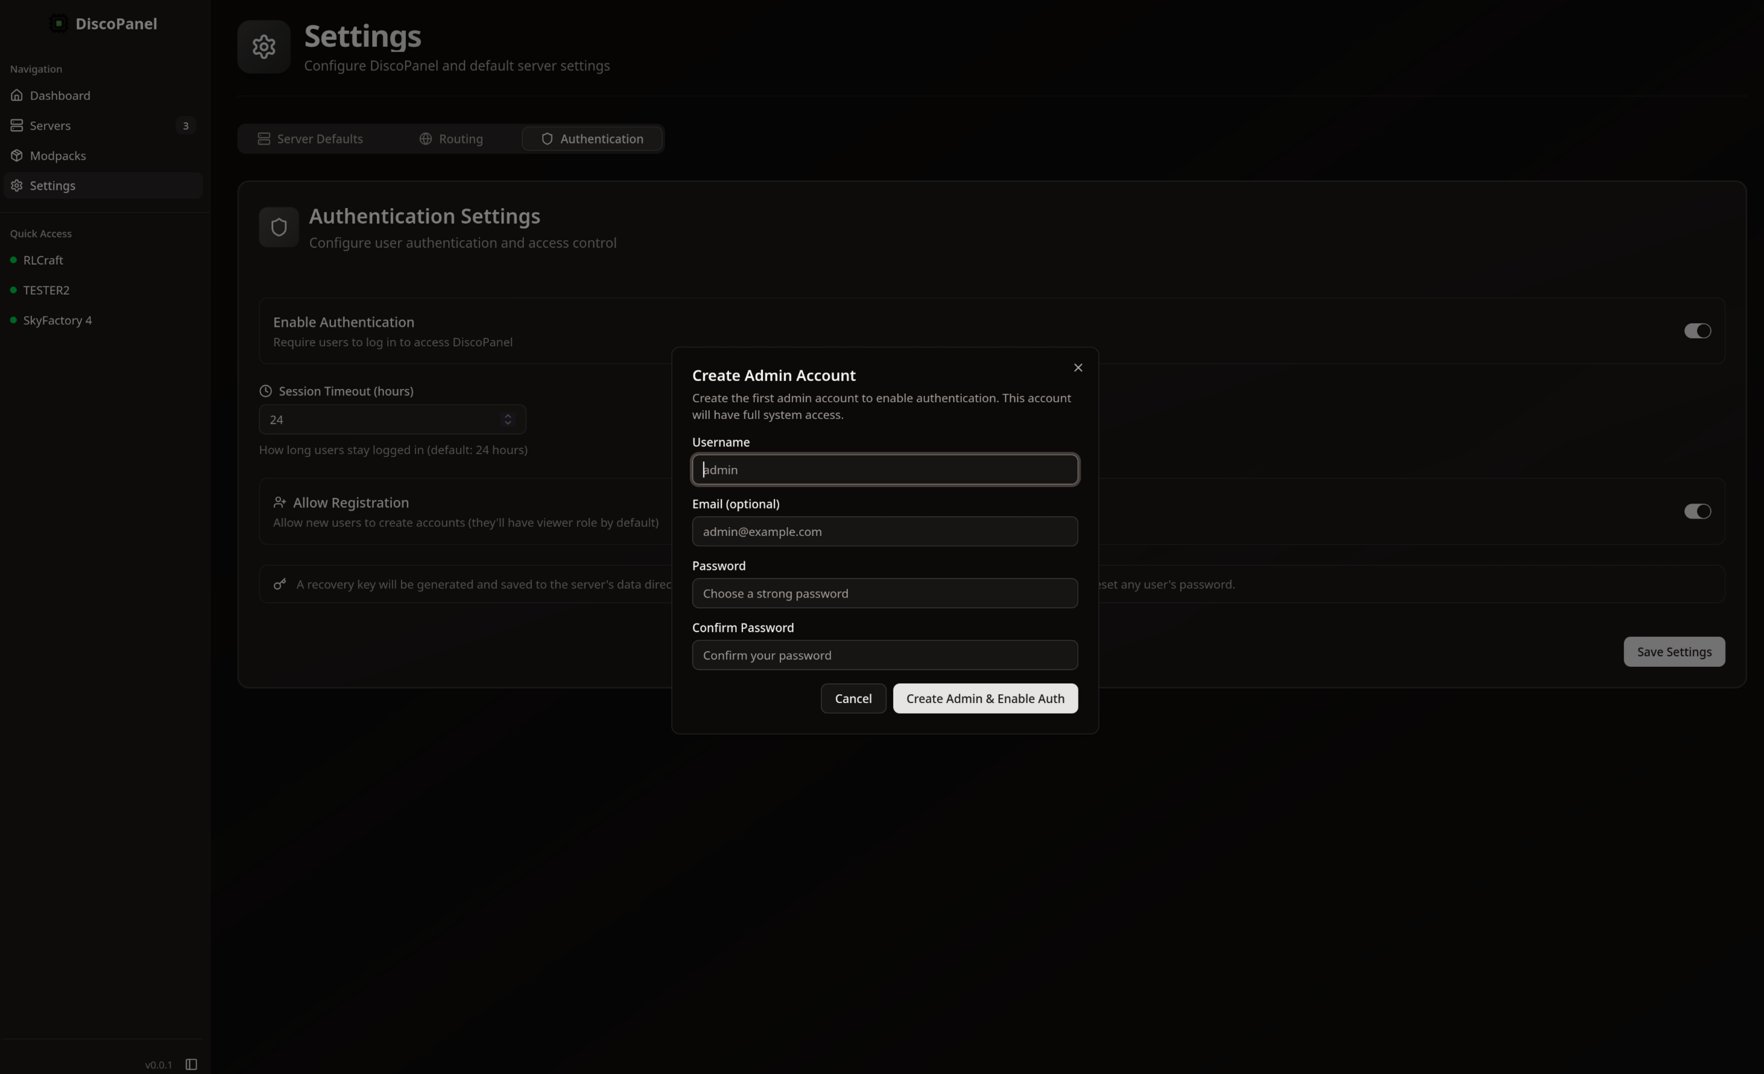Click the Servers count badge showing 3
The width and height of the screenshot is (1764, 1074).
click(186, 125)
